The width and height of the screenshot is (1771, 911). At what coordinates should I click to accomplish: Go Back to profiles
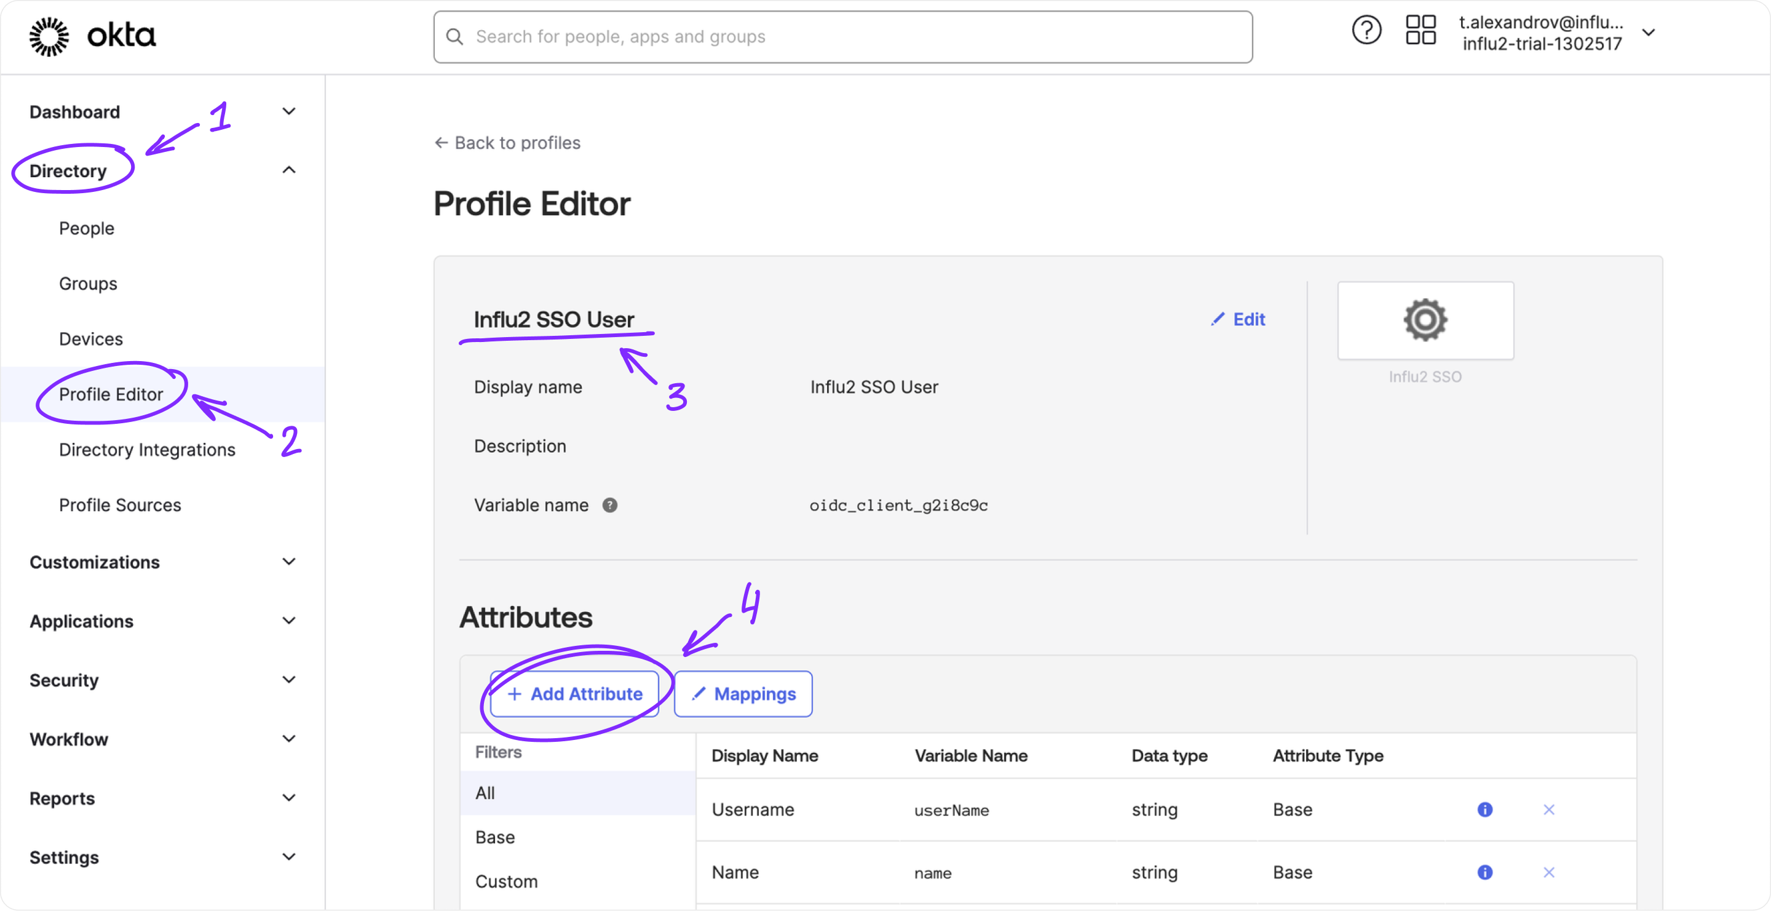pyautogui.click(x=508, y=143)
